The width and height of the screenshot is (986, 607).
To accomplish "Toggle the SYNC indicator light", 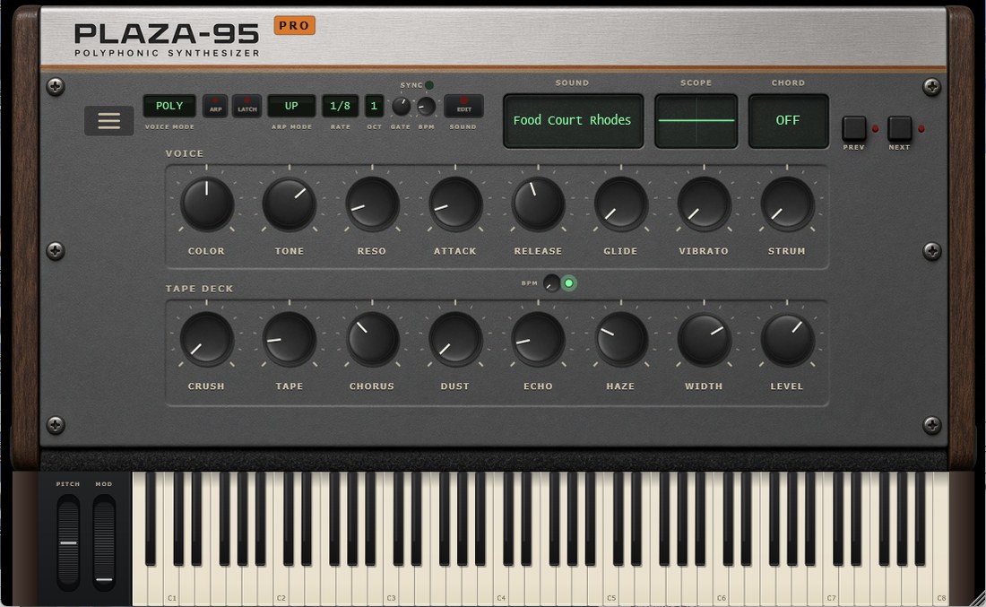I will 428,85.
